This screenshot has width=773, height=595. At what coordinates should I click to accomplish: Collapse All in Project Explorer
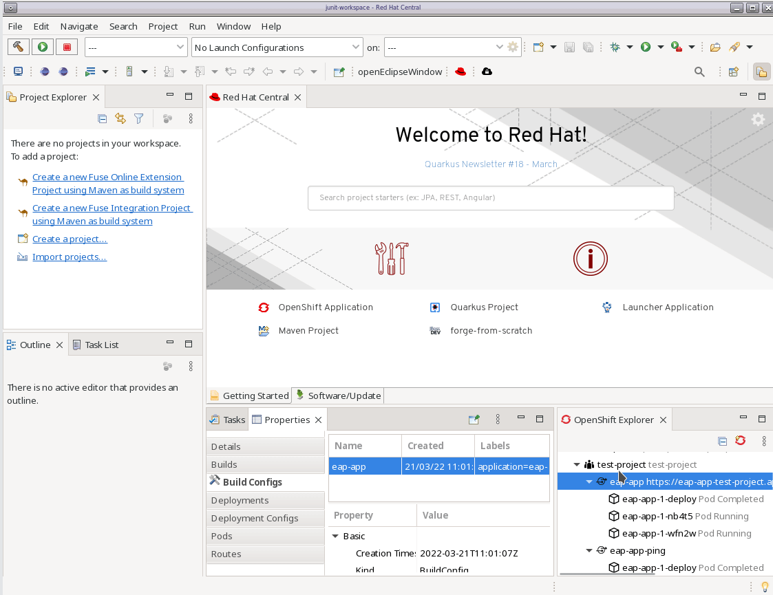click(102, 119)
